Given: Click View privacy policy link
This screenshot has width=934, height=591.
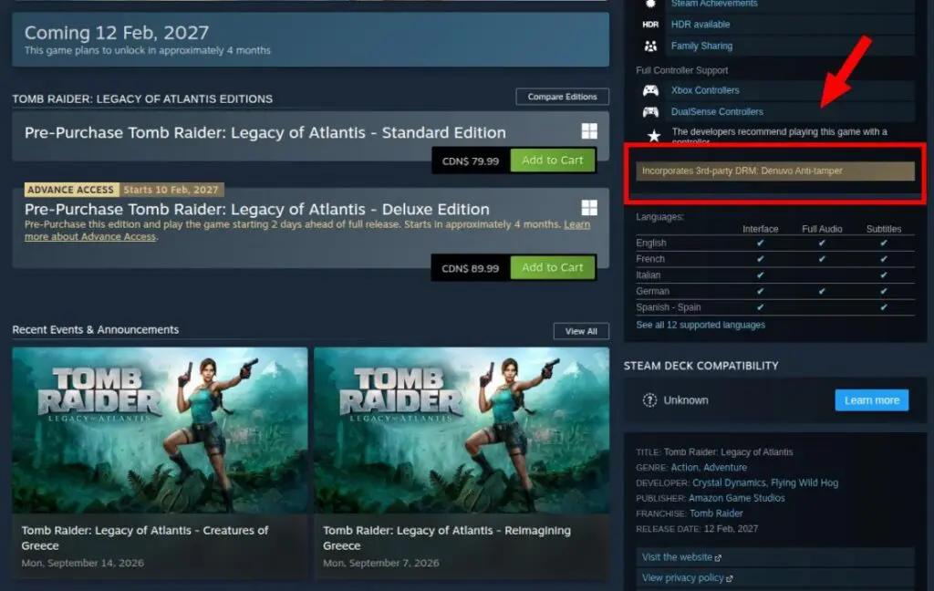Looking at the screenshot, I should (x=682, y=578).
